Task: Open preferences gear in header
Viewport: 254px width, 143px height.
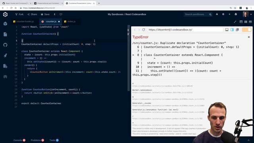Action: point(223,14)
